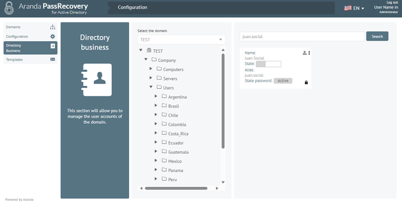Click the Aranda PassRecovery padlock logo
The height and width of the screenshot is (202, 402).
point(9,8)
